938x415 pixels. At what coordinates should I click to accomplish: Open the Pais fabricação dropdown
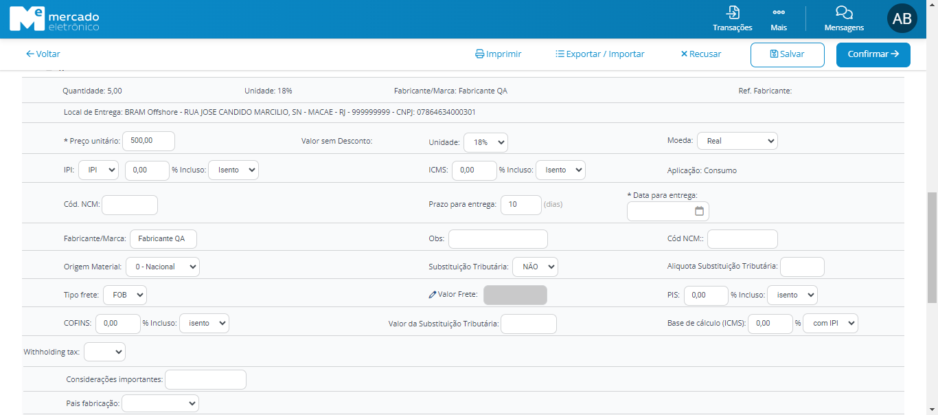click(160, 403)
